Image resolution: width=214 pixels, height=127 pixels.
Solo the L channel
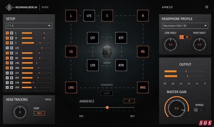pyautogui.click(x=7, y=33)
